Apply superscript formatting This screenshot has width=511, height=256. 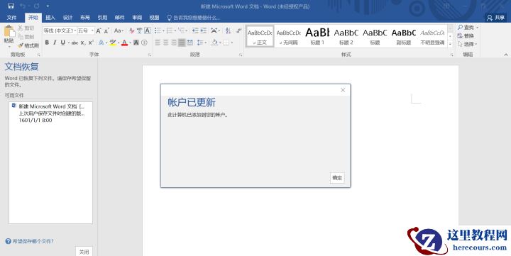(91, 43)
